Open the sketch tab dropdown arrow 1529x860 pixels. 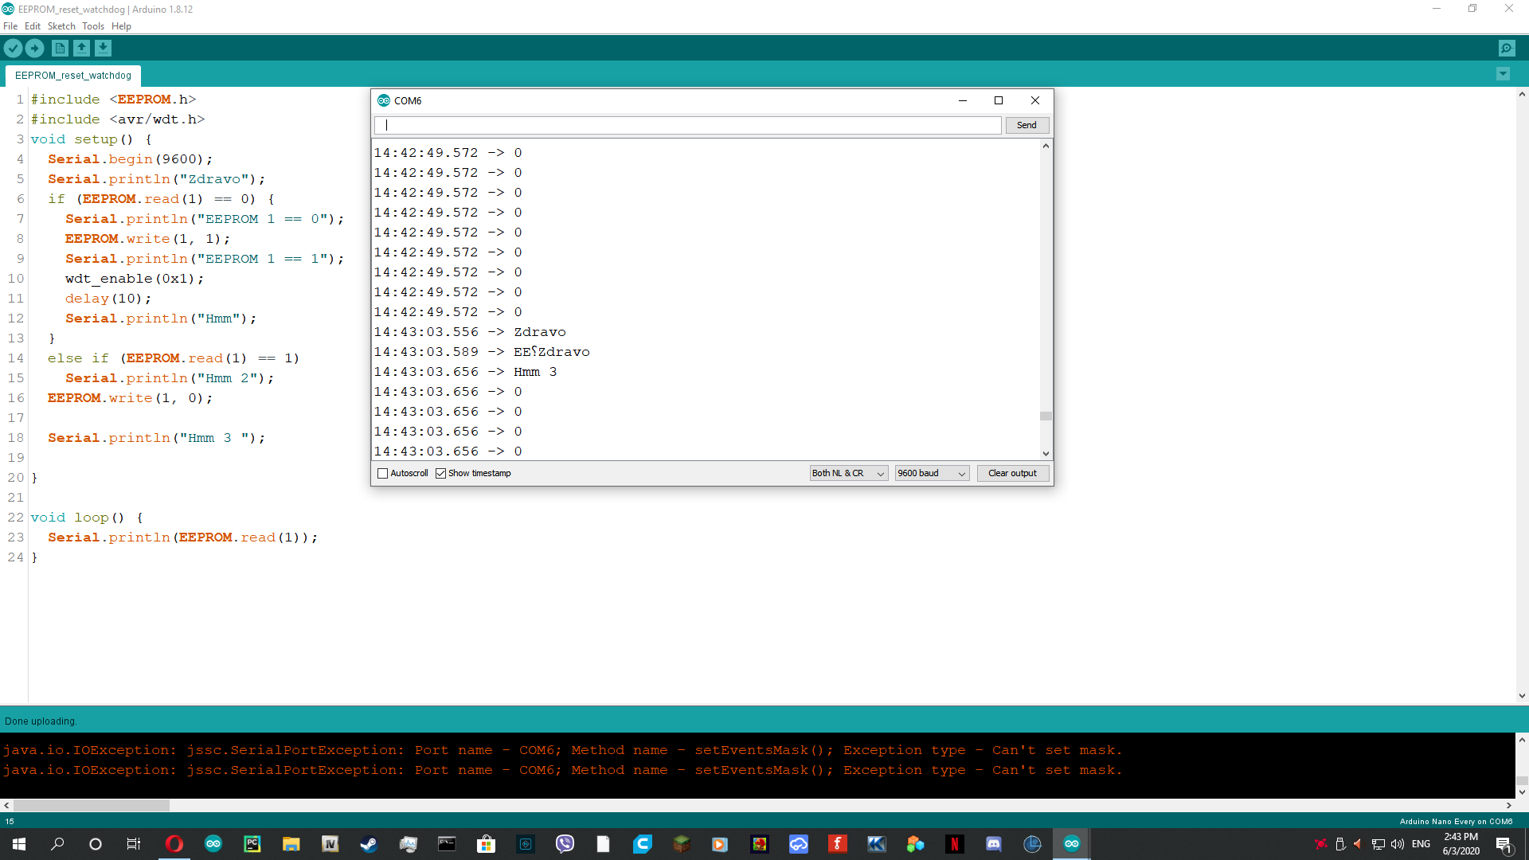(x=1503, y=73)
